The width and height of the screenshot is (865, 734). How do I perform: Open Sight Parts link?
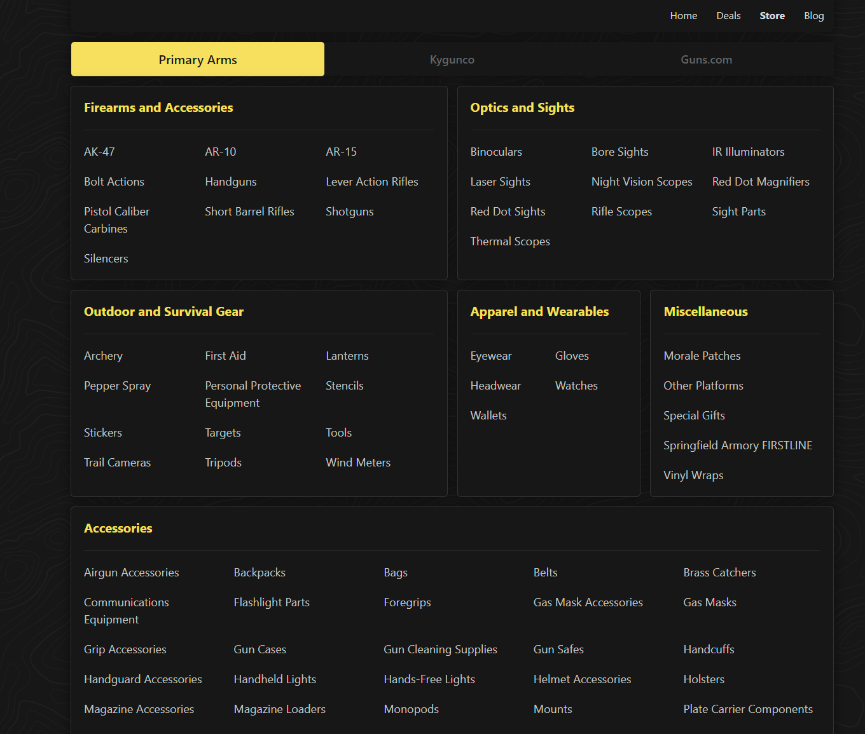coord(738,212)
